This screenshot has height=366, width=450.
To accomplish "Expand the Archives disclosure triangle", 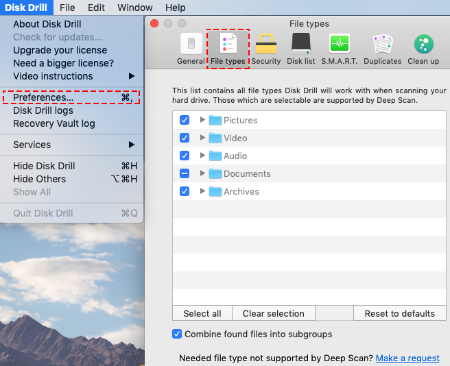I will 202,191.
